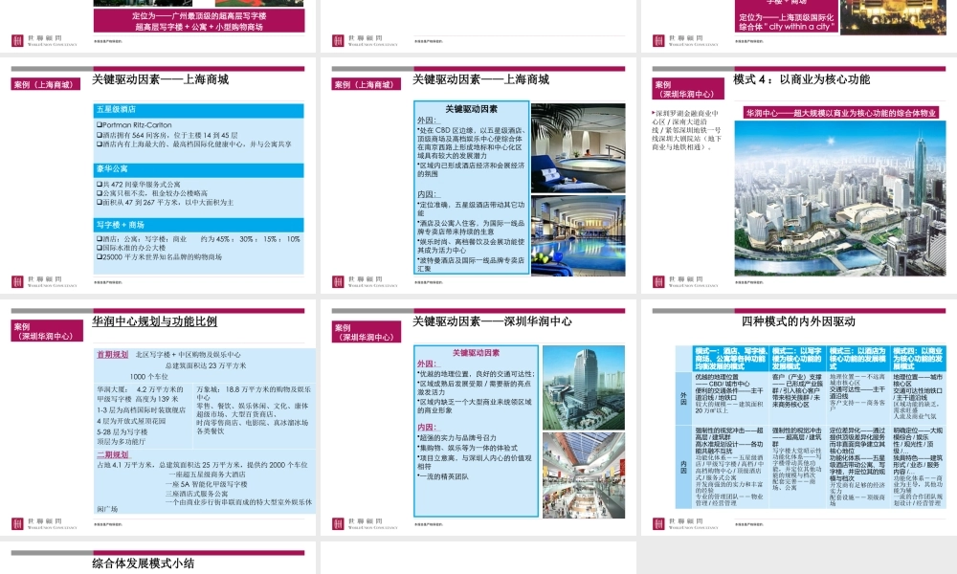Screen dimensions: 957x574
Task: Click the shopping mall interior photo
Action: 584,475
